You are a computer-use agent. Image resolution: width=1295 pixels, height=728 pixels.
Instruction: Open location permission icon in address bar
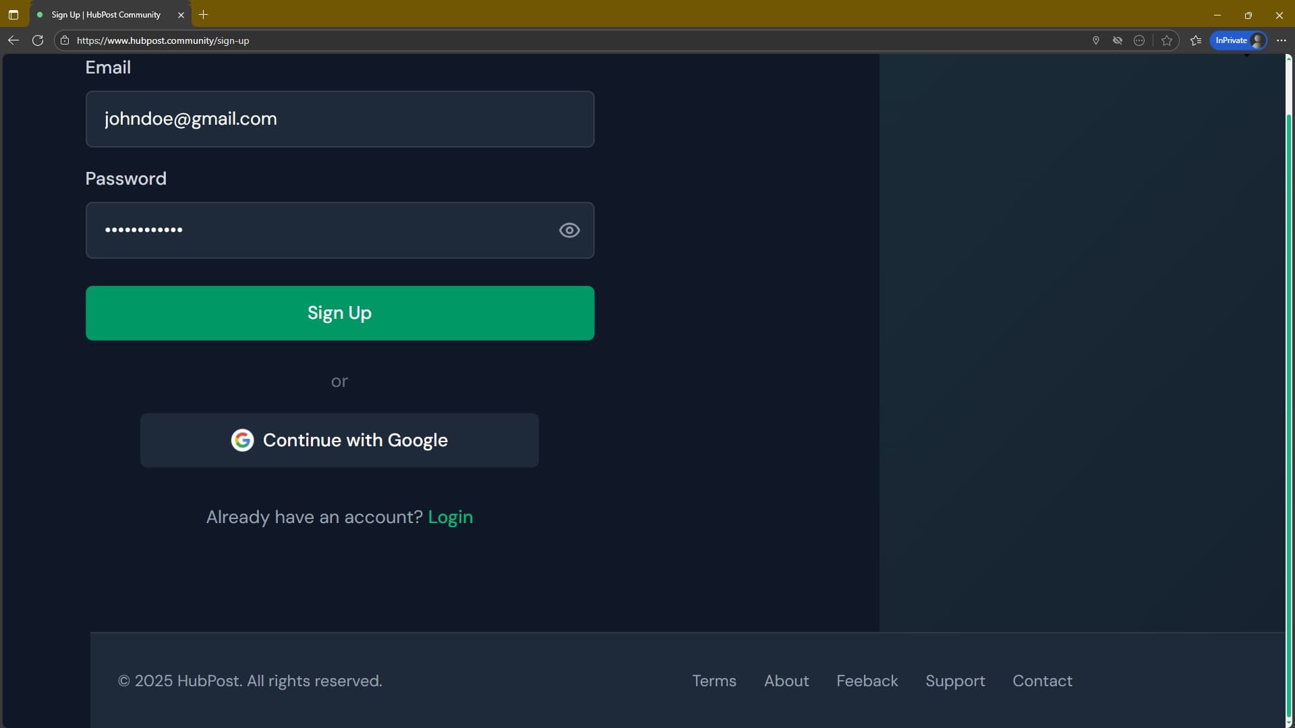pos(1096,40)
